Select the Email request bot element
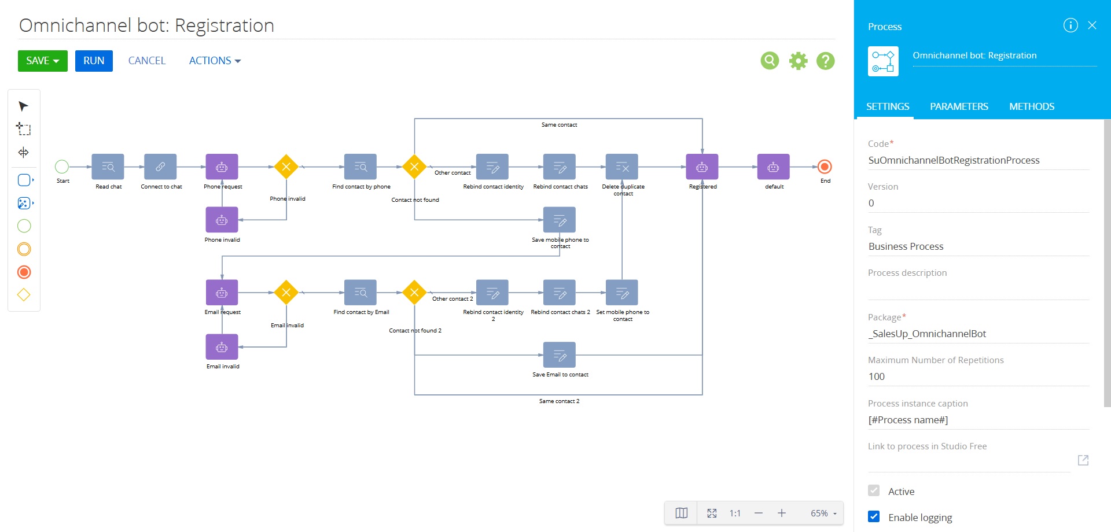Viewport: 1111px width, 532px height. (x=222, y=293)
